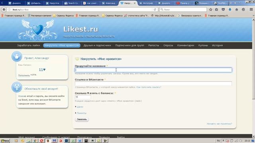Click the Заказать button
Image resolution: width=255 pixels, height=143 pixels.
[x=82, y=119]
